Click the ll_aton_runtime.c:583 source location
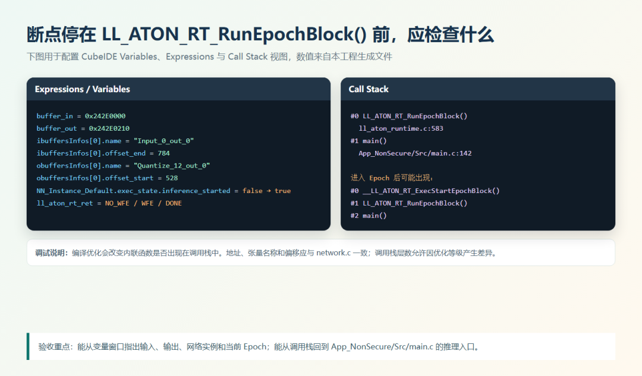This screenshot has width=642, height=376. pos(401,128)
